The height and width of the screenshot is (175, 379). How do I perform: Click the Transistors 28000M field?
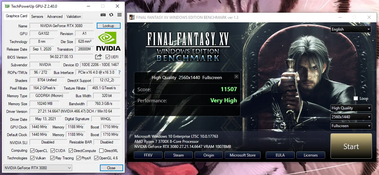[x=85, y=49]
